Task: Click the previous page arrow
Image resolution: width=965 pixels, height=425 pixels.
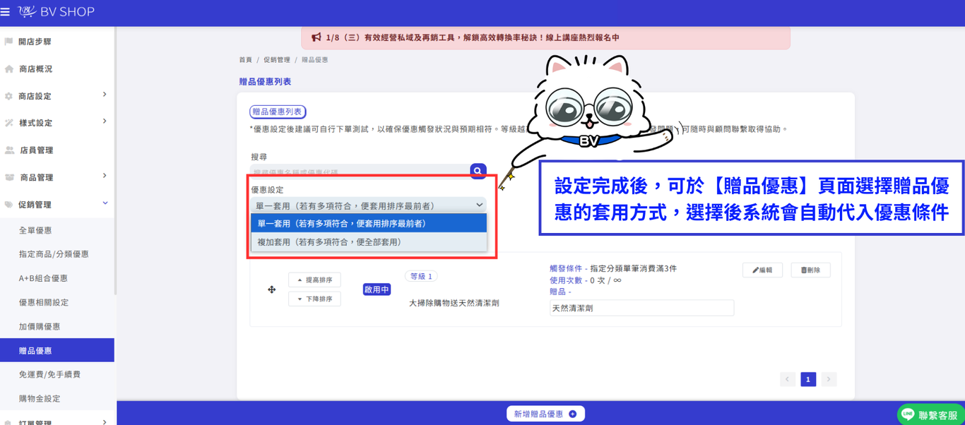Action: coord(788,380)
